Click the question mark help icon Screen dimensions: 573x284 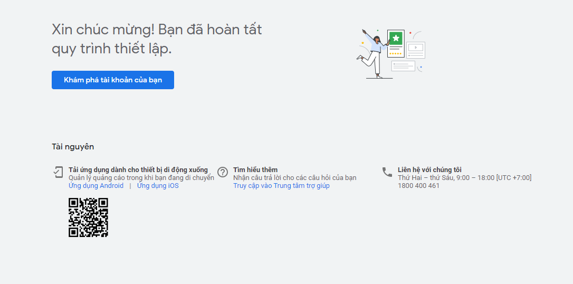click(x=223, y=172)
